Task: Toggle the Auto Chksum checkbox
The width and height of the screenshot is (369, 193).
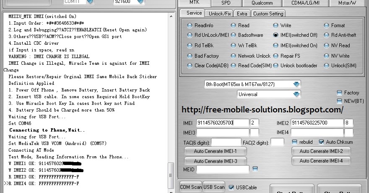Action: click(322, 142)
